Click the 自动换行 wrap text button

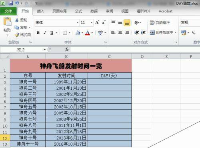click(160, 23)
